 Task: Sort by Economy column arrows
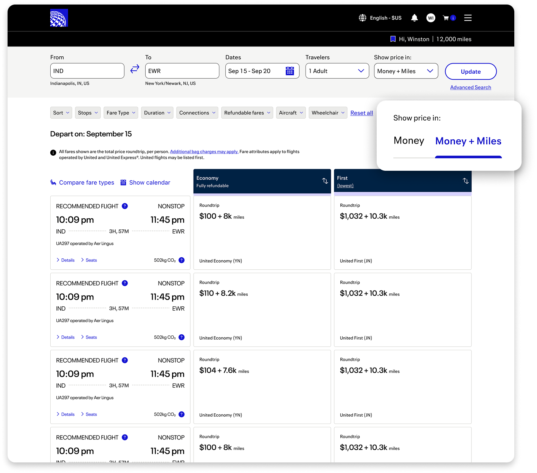325,181
